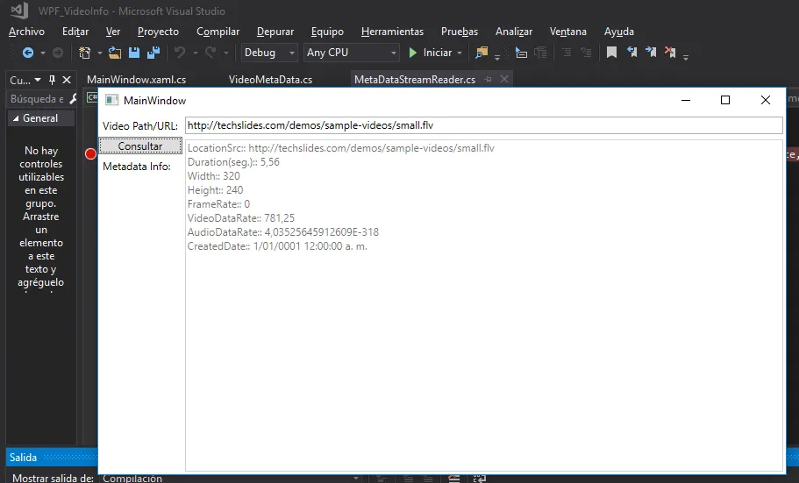The width and height of the screenshot is (799, 483).
Task: Click the toolbox Búsqueda search field
Action: click(37, 99)
